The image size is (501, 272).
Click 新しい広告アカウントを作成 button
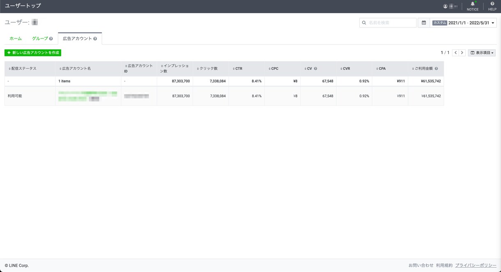[x=33, y=53]
